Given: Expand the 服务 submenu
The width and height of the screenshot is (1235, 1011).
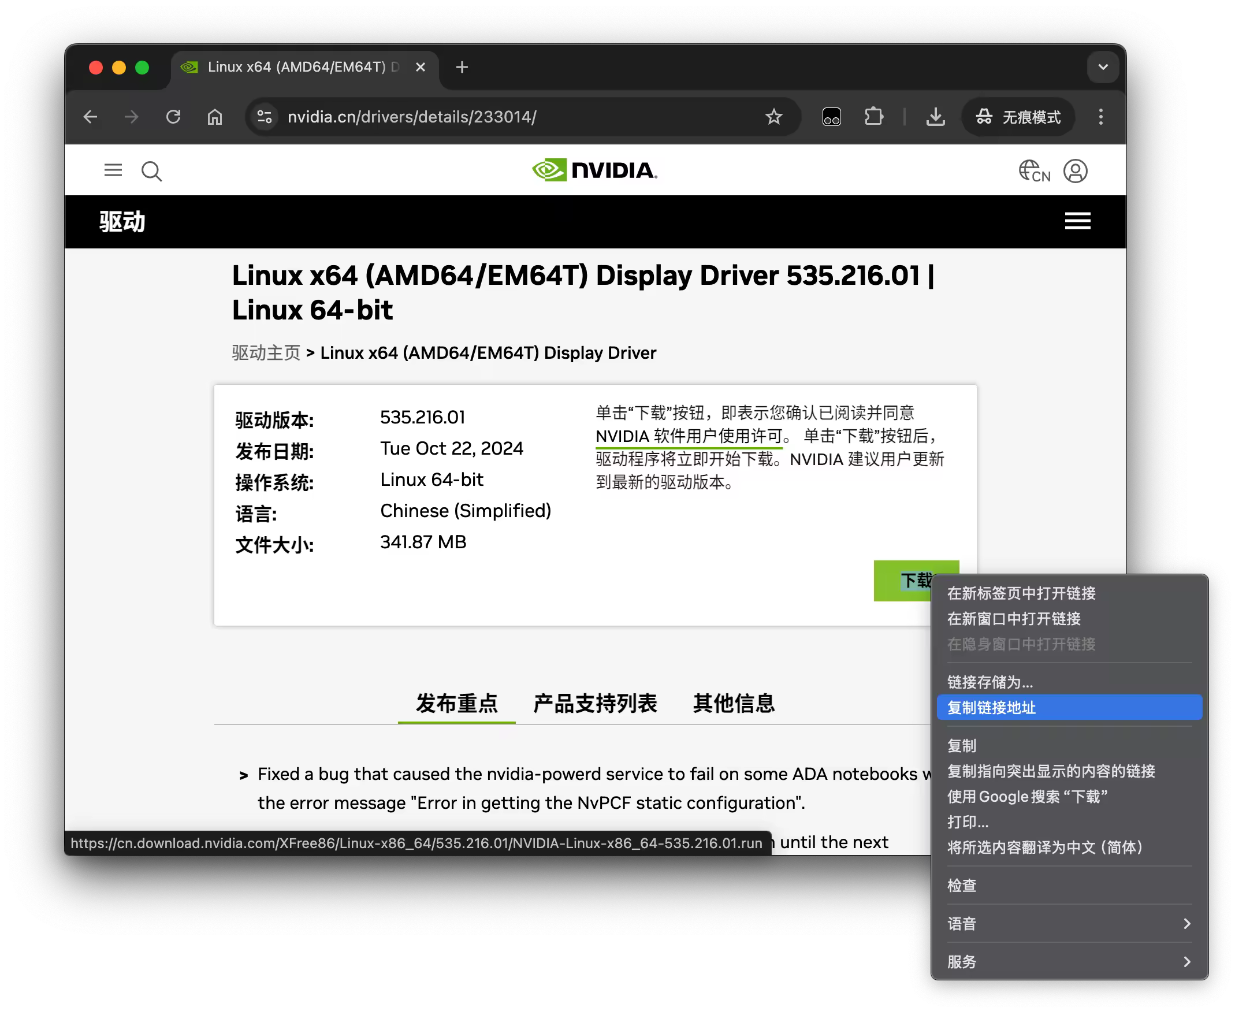Looking at the screenshot, I should 1069,962.
